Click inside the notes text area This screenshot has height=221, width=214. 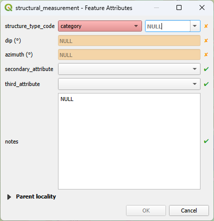[129, 141]
